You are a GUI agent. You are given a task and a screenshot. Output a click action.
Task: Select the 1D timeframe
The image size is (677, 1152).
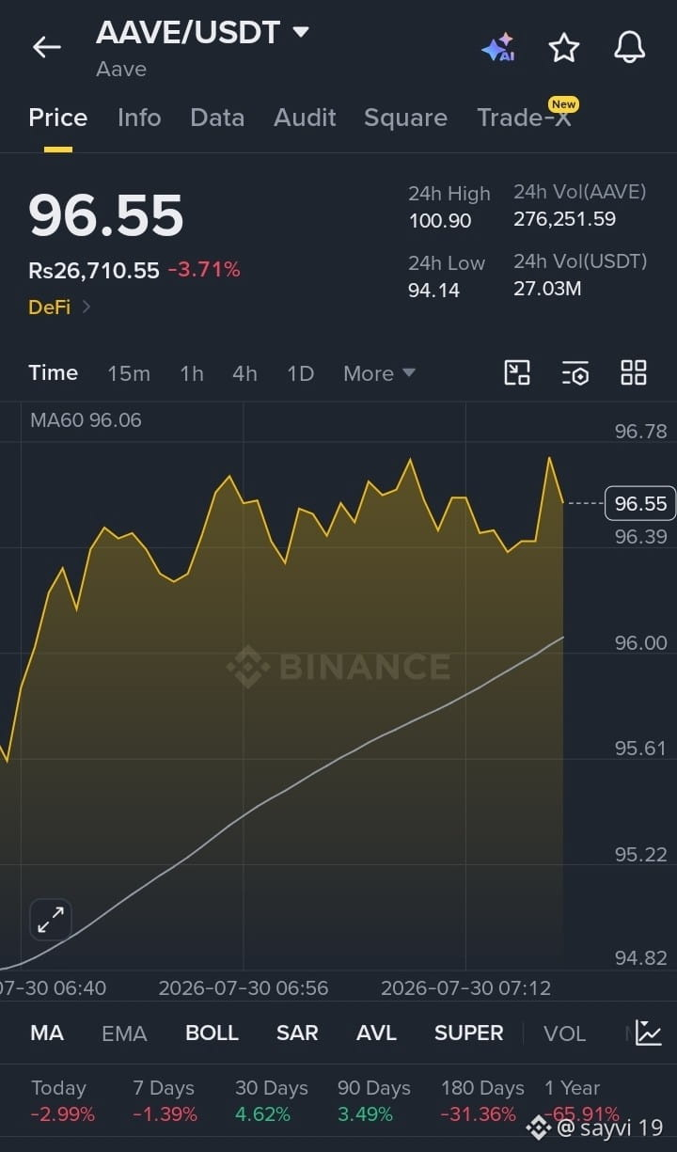coord(300,373)
